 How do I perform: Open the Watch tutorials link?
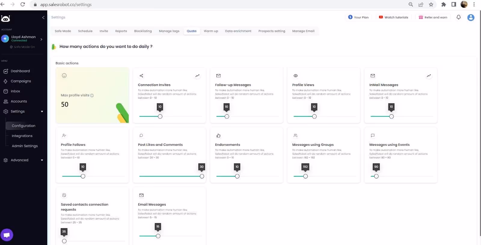(394, 17)
